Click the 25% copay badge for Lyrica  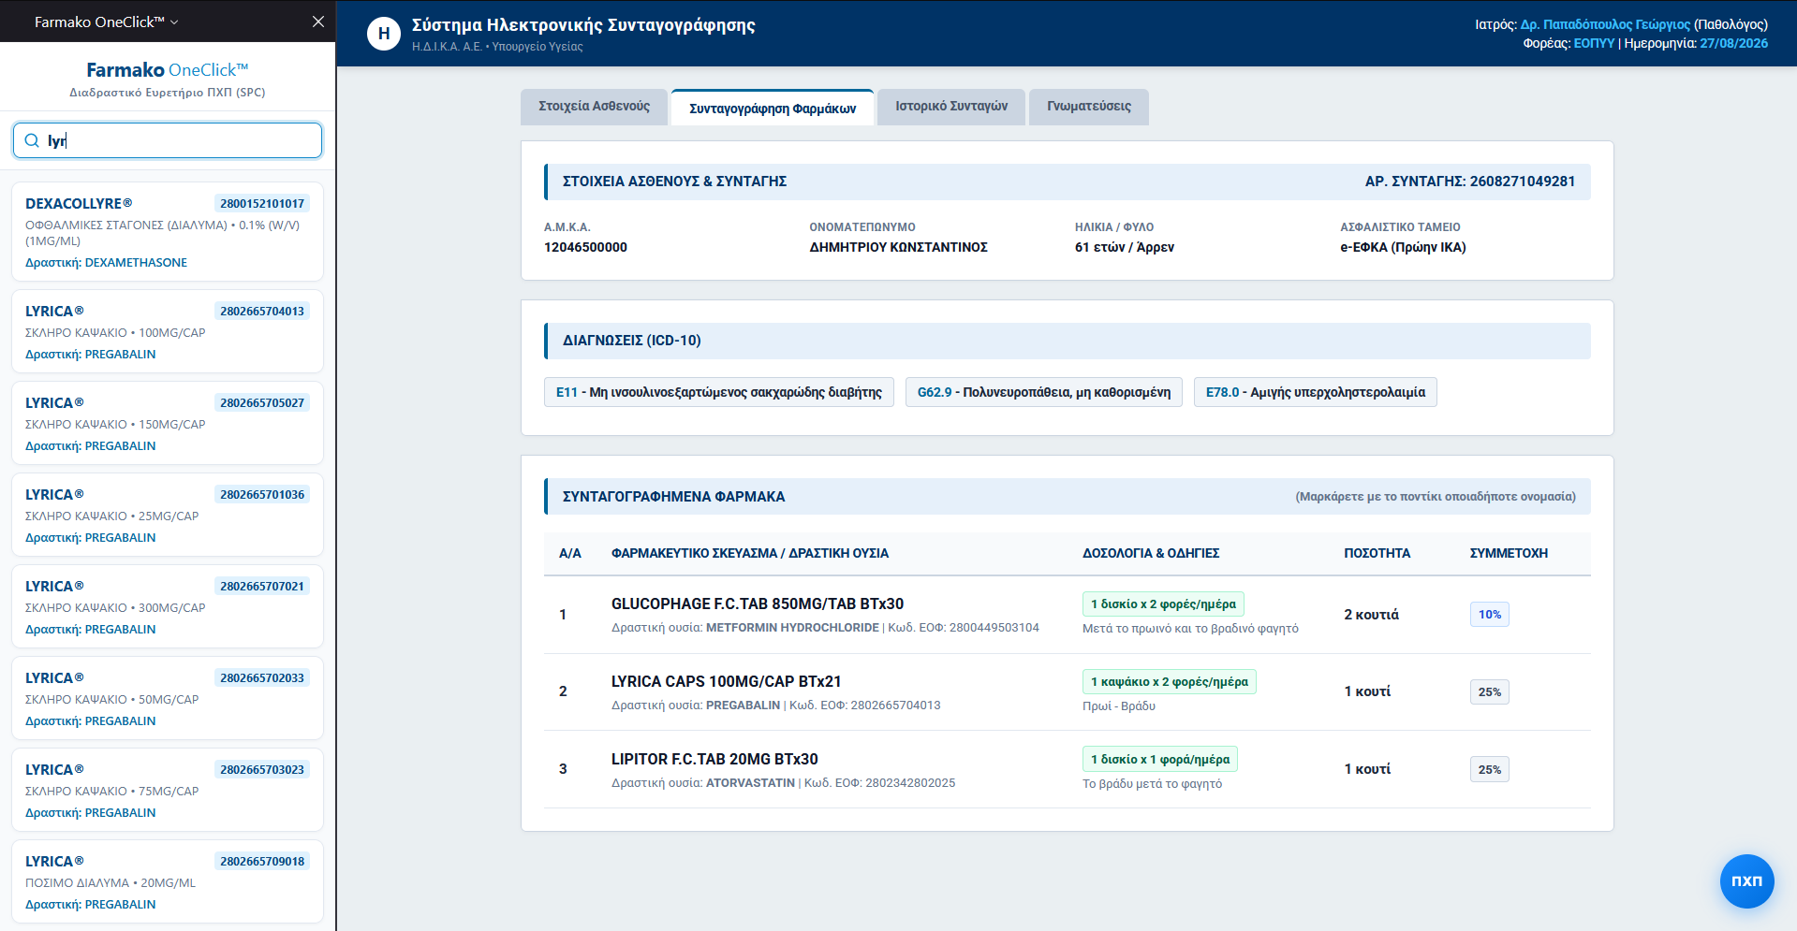(1490, 692)
